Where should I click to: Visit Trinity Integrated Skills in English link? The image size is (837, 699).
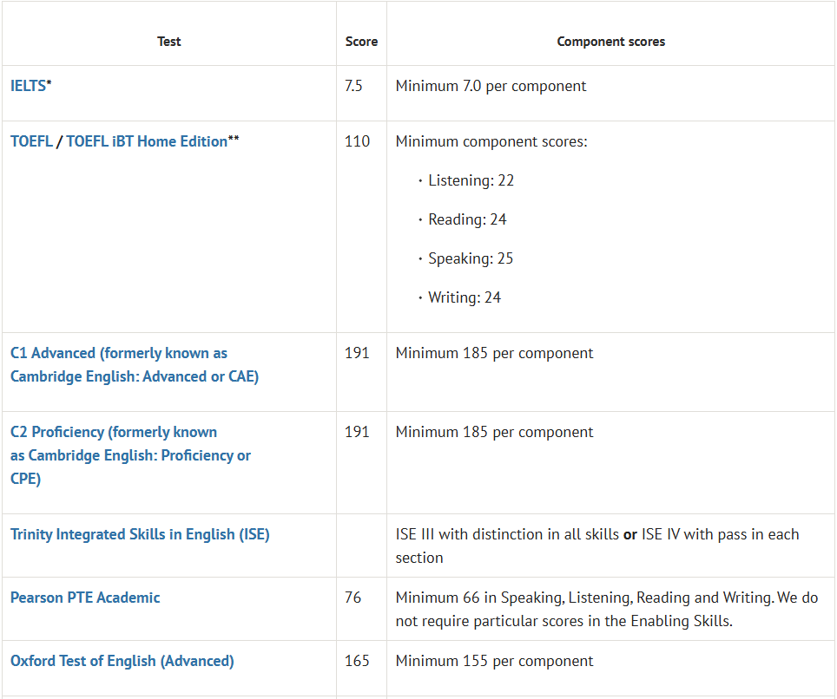pyautogui.click(x=140, y=534)
